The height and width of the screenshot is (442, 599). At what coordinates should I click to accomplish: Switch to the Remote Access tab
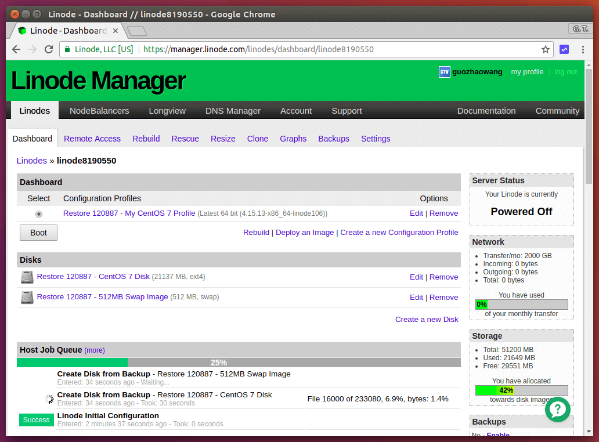(x=92, y=139)
